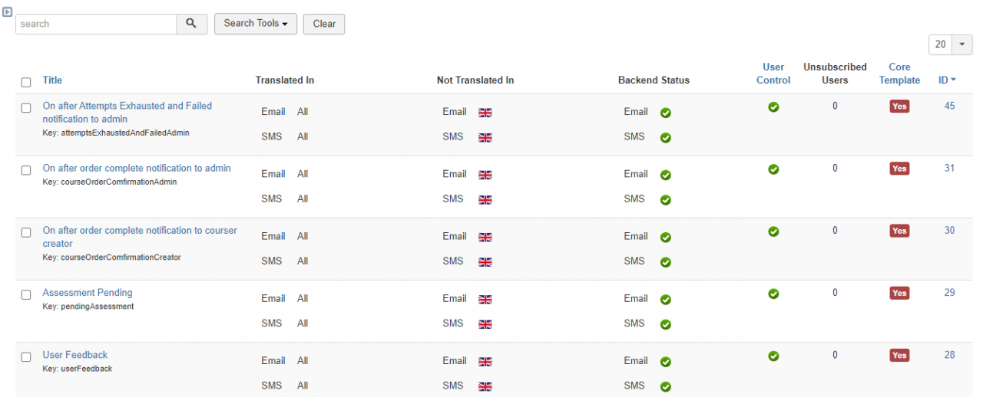The width and height of the screenshot is (983, 397).
Task: Sort by ID column header
Action: point(947,80)
